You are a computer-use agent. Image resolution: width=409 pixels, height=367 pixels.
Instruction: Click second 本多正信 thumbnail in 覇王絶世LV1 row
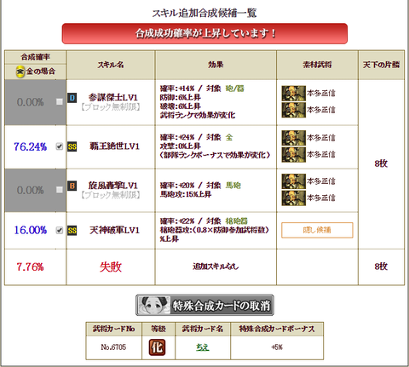(x=293, y=154)
